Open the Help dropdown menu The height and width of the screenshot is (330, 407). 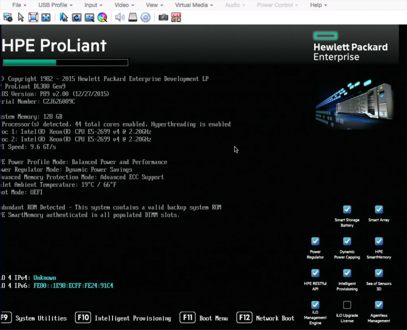click(x=319, y=5)
